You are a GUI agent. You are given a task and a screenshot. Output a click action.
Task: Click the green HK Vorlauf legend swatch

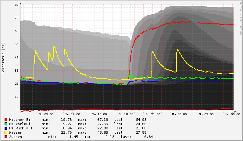[6, 124]
